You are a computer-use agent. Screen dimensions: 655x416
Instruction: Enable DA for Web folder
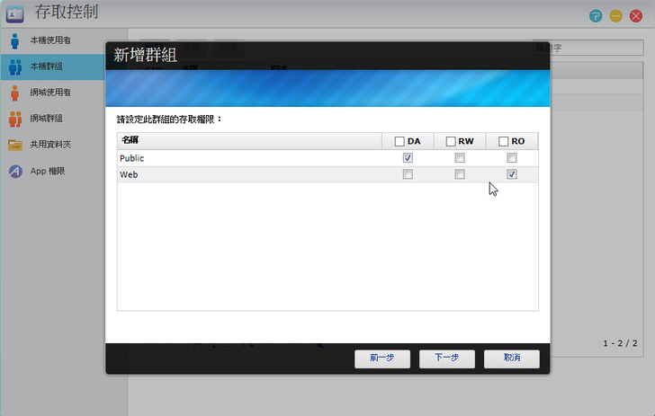pyautogui.click(x=408, y=174)
